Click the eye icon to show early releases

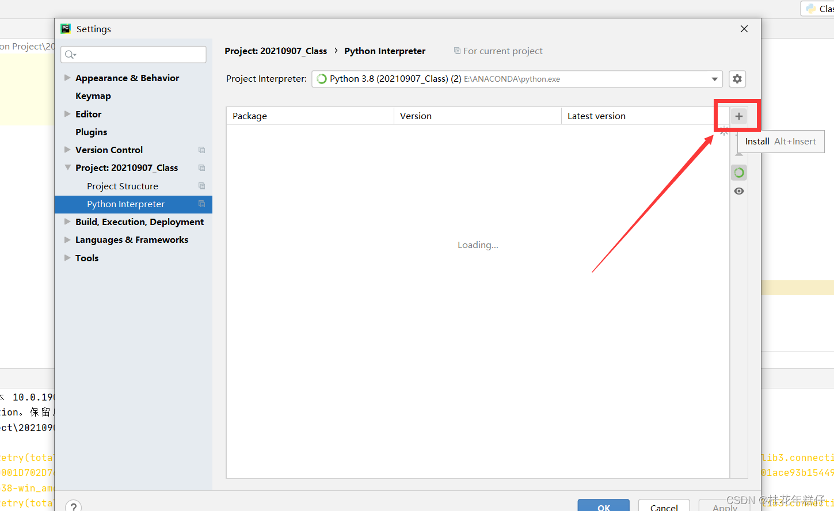click(x=739, y=191)
